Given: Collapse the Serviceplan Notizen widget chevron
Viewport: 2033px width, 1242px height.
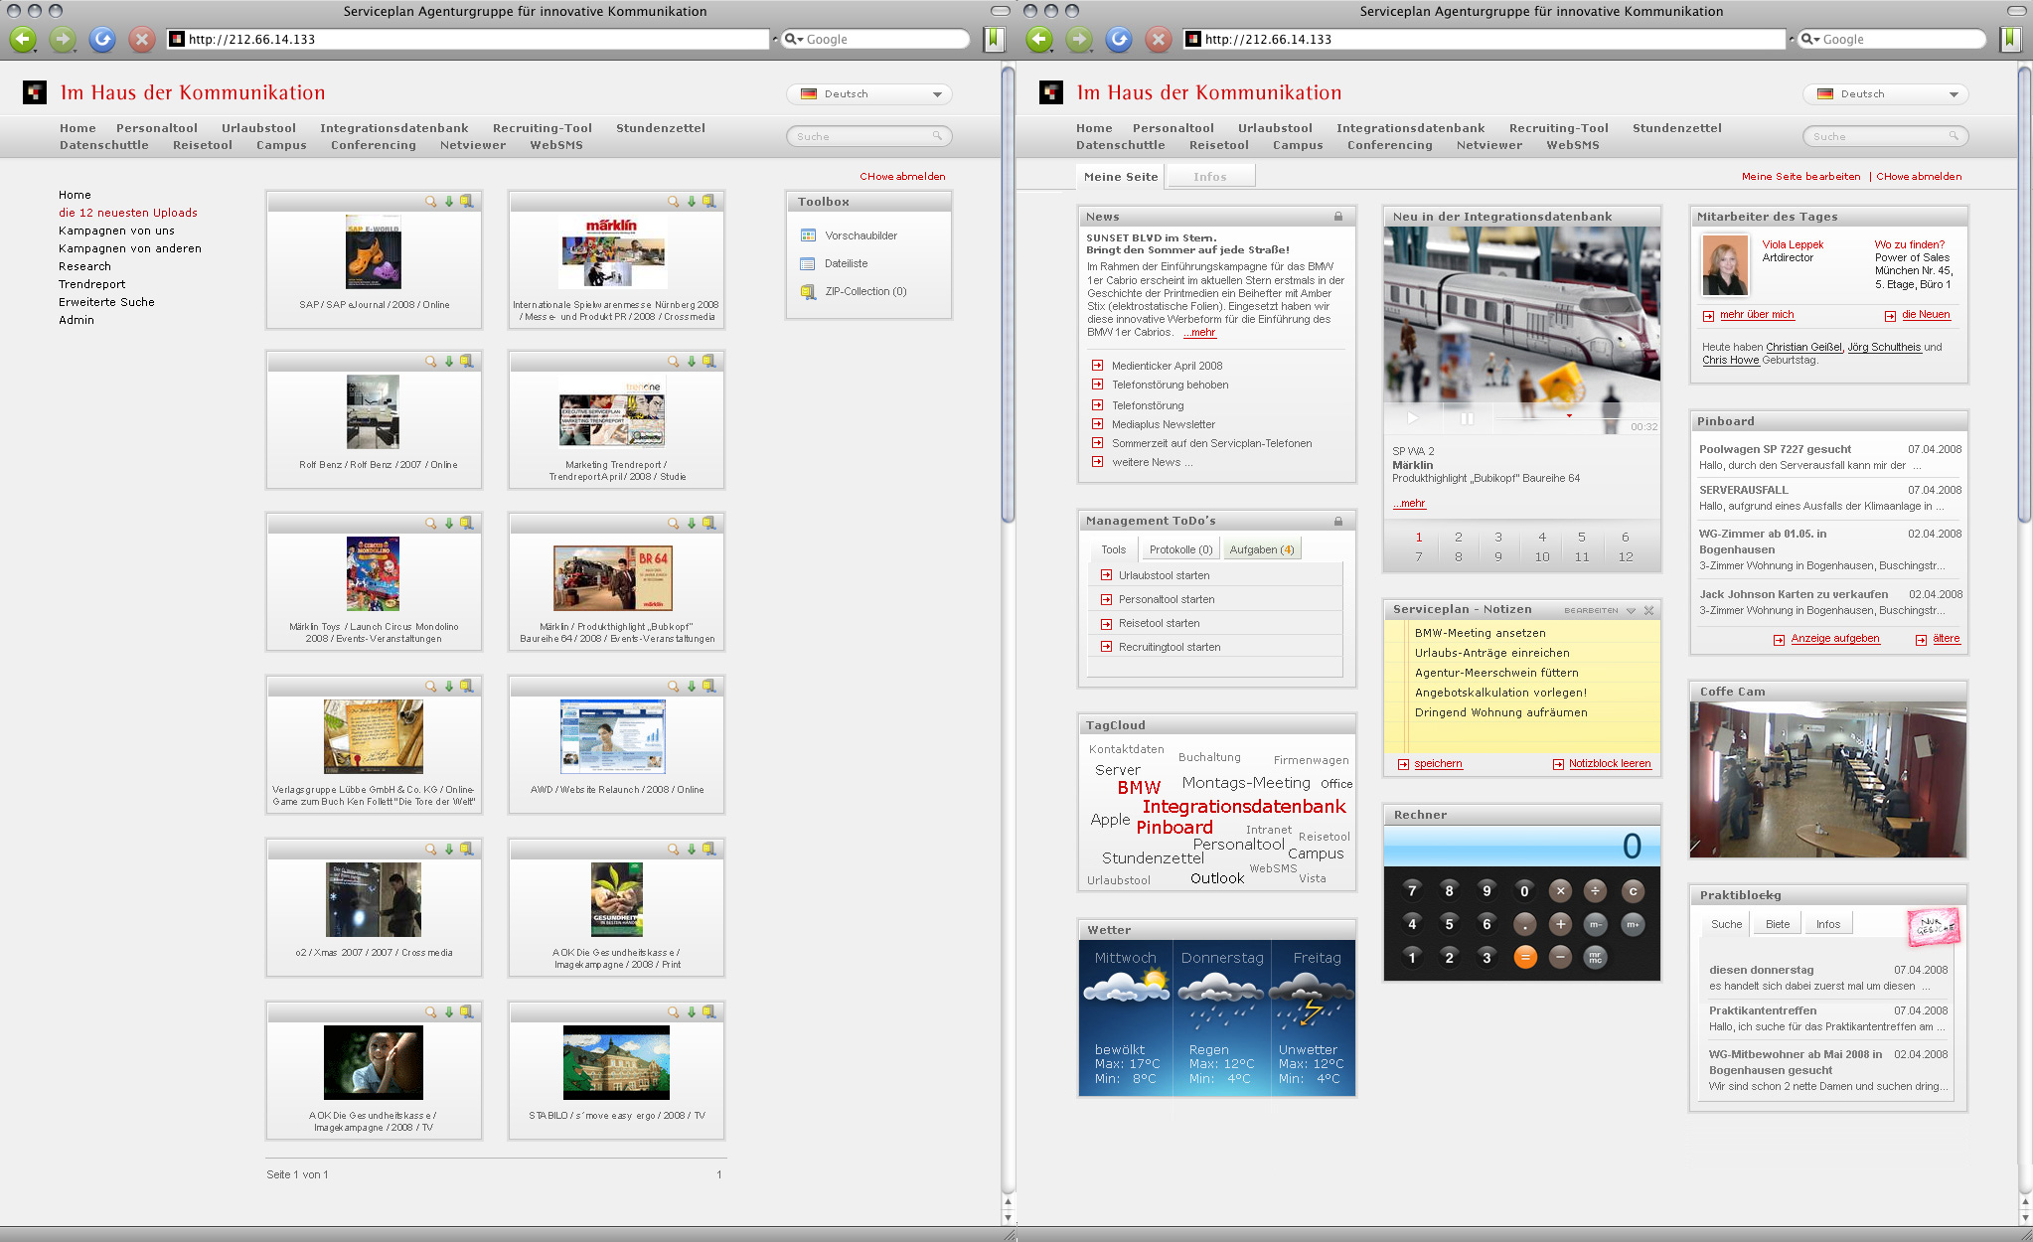Looking at the screenshot, I should 1631,610.
